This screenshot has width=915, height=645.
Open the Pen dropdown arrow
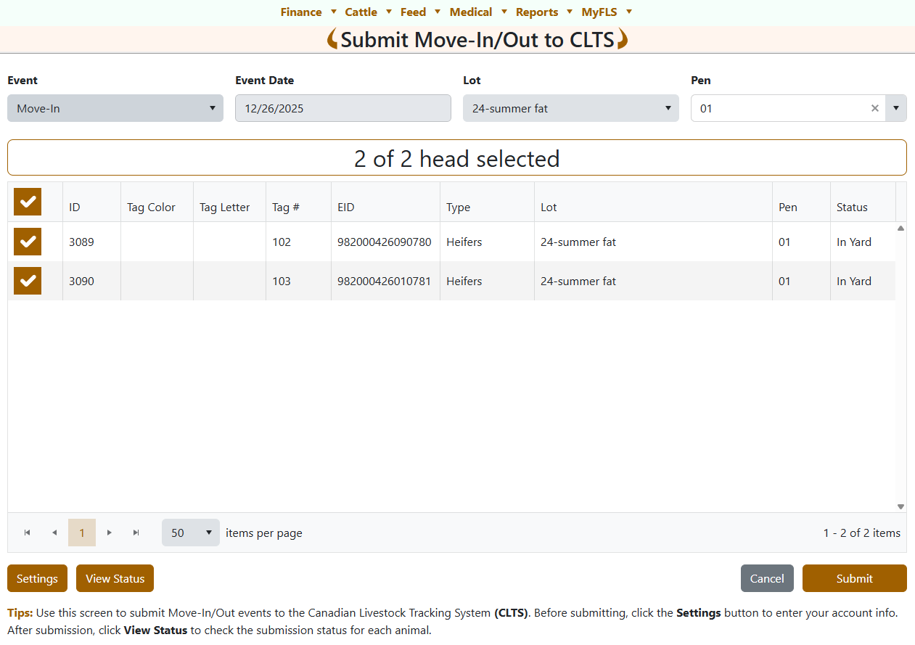tap(896, 108)
